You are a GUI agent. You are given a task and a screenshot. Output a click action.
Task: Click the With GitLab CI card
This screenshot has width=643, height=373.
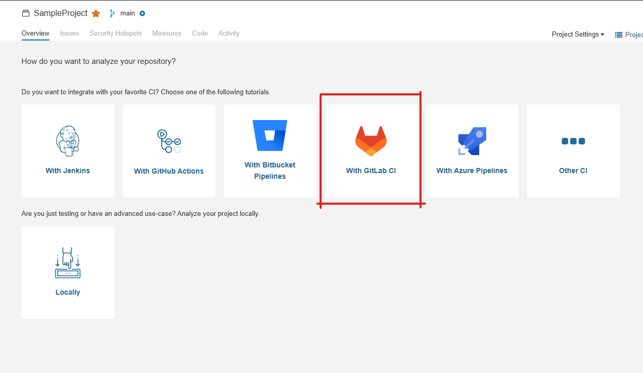371,151
